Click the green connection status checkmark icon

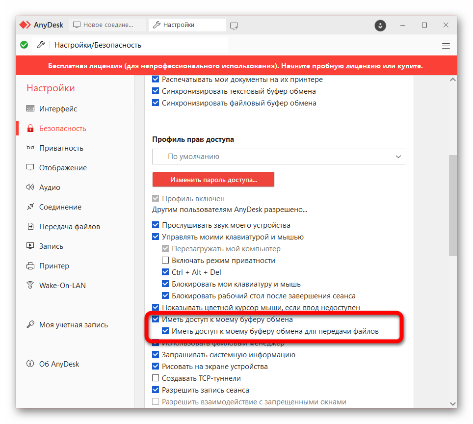coord(24,45)
